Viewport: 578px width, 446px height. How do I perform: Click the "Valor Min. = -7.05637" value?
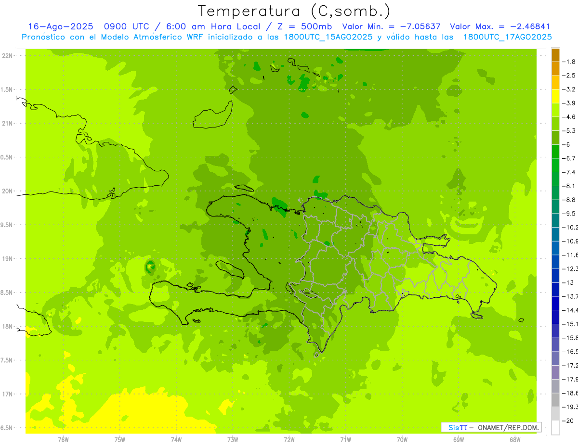pos(391,26)
